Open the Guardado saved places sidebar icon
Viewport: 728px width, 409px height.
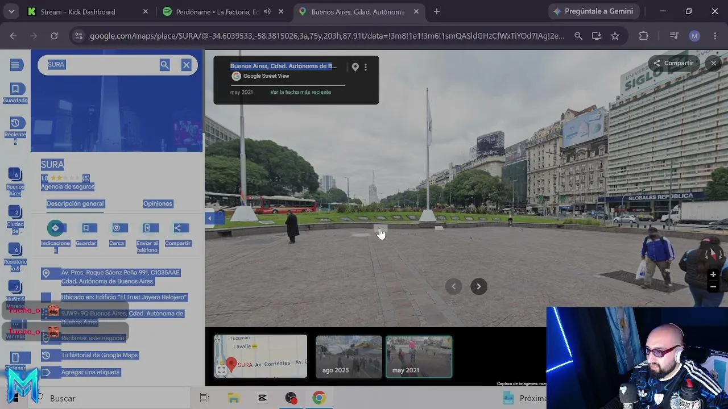[x=15, y=93]
